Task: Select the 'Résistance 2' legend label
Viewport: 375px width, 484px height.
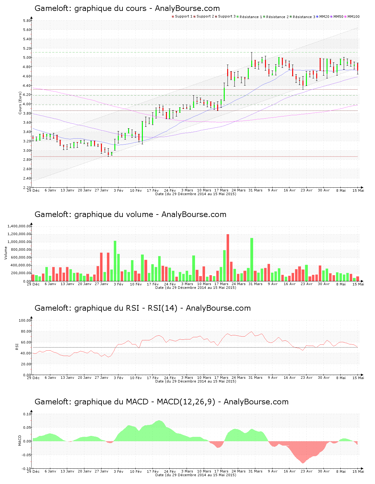Action: tap(277, 17)
